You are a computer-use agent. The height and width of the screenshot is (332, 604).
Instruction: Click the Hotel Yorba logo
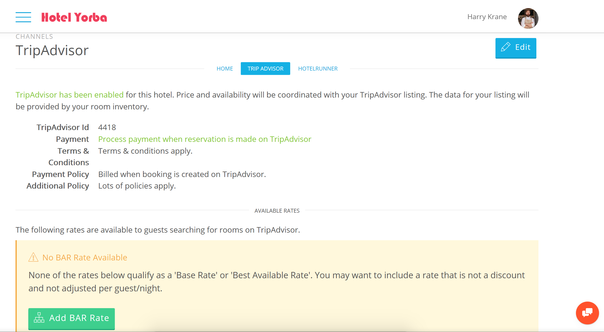coord(74,18)
